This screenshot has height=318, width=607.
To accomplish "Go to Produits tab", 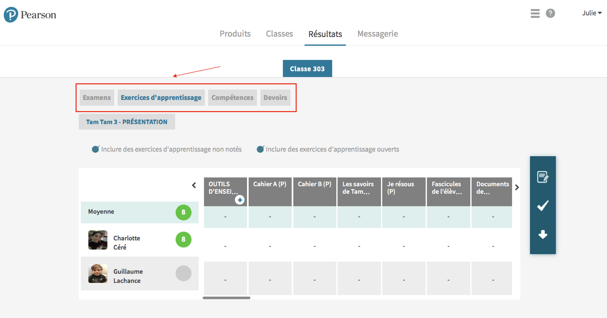I will 235,34.
